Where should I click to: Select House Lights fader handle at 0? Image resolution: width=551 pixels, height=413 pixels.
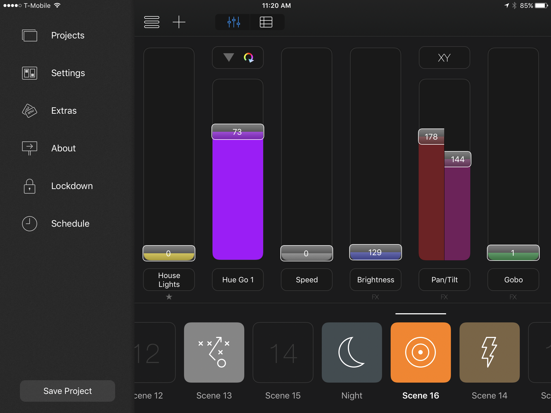pyautogui.click(x=169, y=253)
